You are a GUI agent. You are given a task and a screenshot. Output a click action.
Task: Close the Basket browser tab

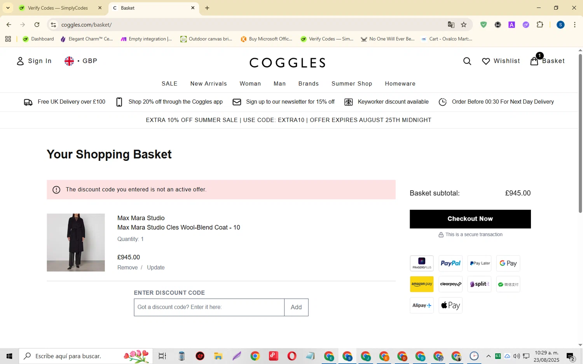(x=193, y=8)
